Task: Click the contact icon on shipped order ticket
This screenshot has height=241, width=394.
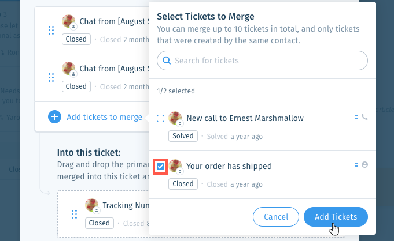Action: [x=364, y=164]
